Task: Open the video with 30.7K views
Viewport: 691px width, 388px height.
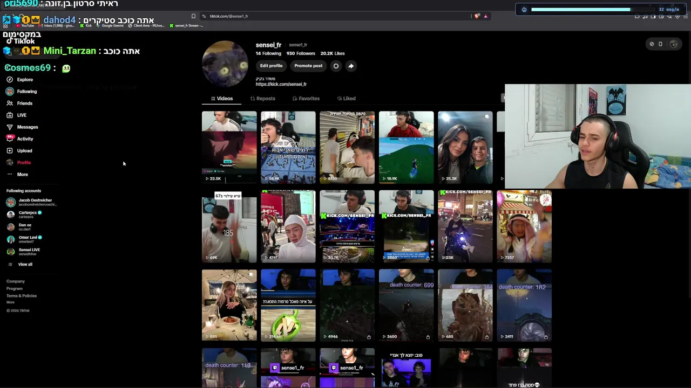Action: coord(347,226)
